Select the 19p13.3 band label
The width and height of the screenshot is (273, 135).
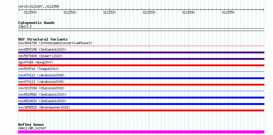25,27
